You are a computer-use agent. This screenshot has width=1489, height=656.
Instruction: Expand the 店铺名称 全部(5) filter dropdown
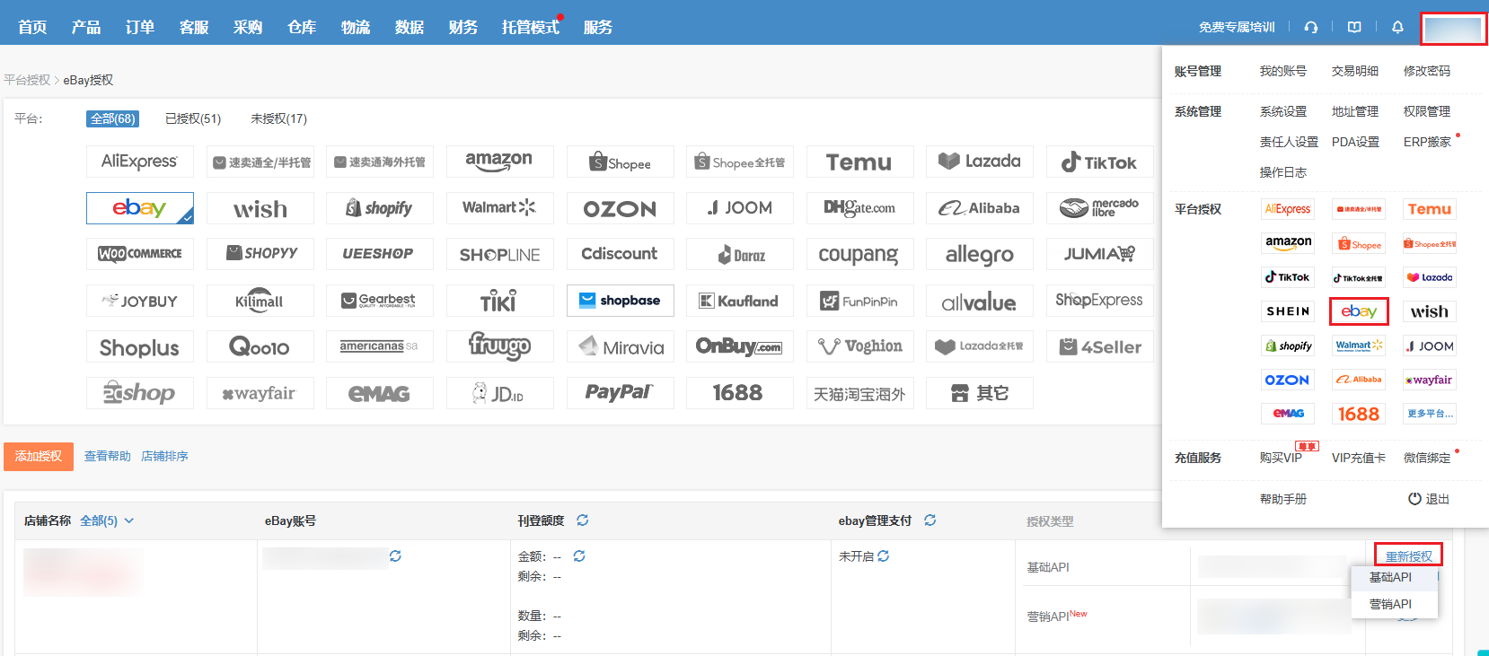pos(107,520)
